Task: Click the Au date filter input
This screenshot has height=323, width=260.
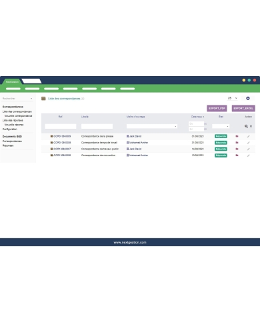Action: (196, 129)
